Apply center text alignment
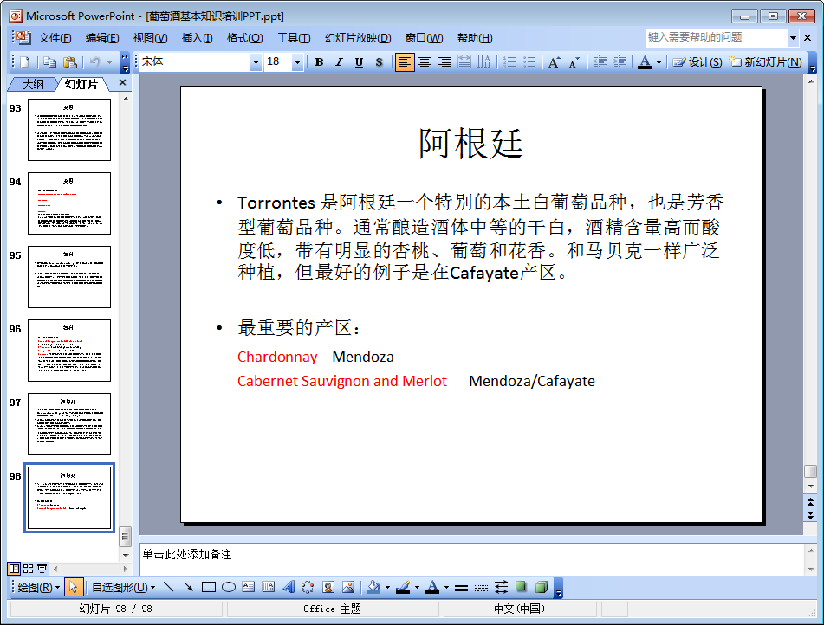824x625 pixels. (425, 62)
